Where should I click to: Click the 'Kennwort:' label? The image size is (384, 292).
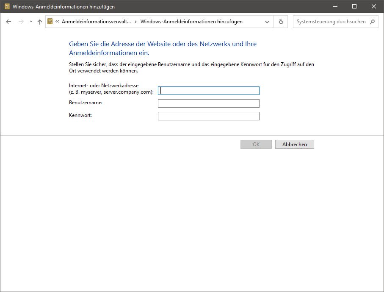click(x=80, y=115)
